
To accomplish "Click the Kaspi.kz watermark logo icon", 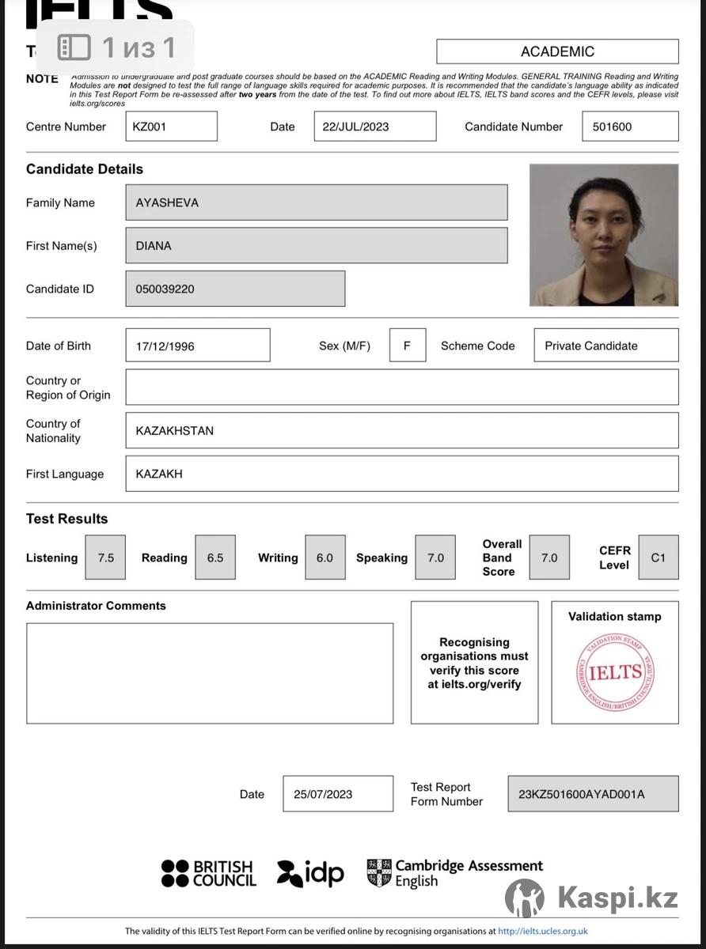I will point(525,898).
